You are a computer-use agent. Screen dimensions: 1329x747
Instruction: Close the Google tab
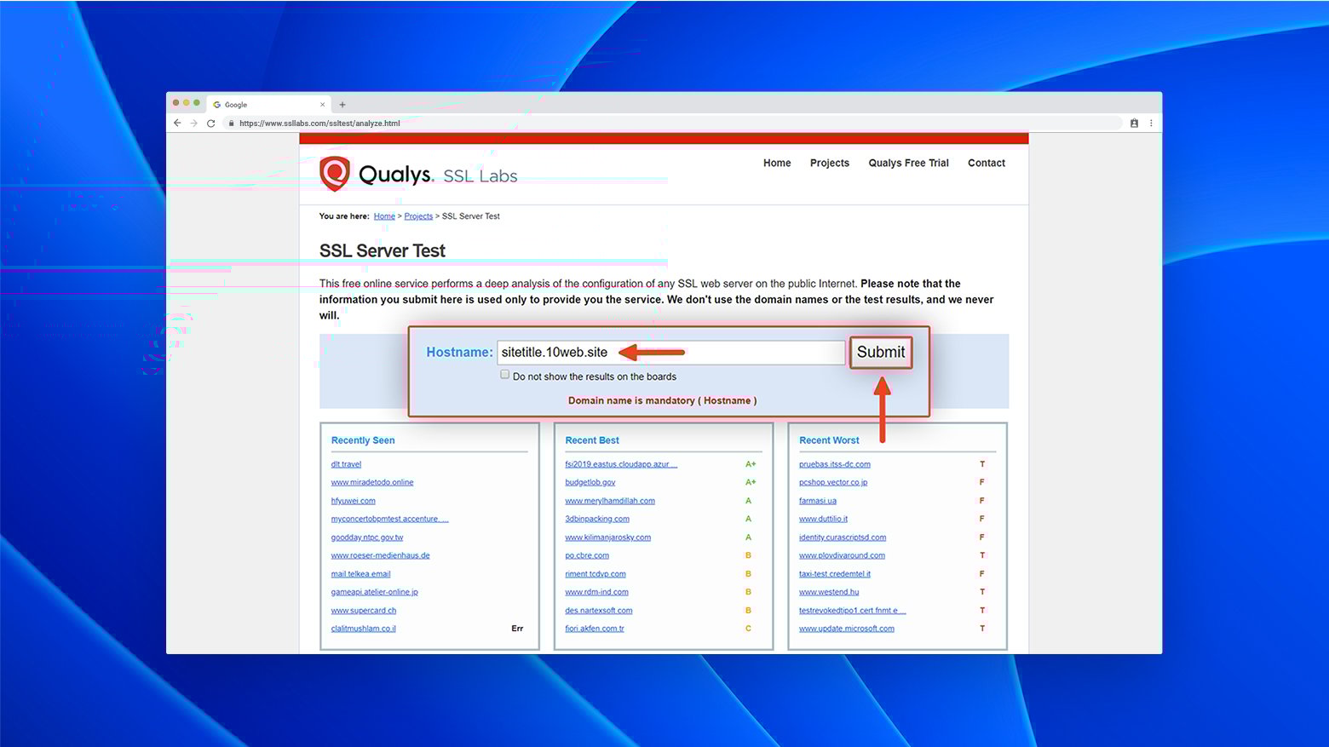[322, 105]
